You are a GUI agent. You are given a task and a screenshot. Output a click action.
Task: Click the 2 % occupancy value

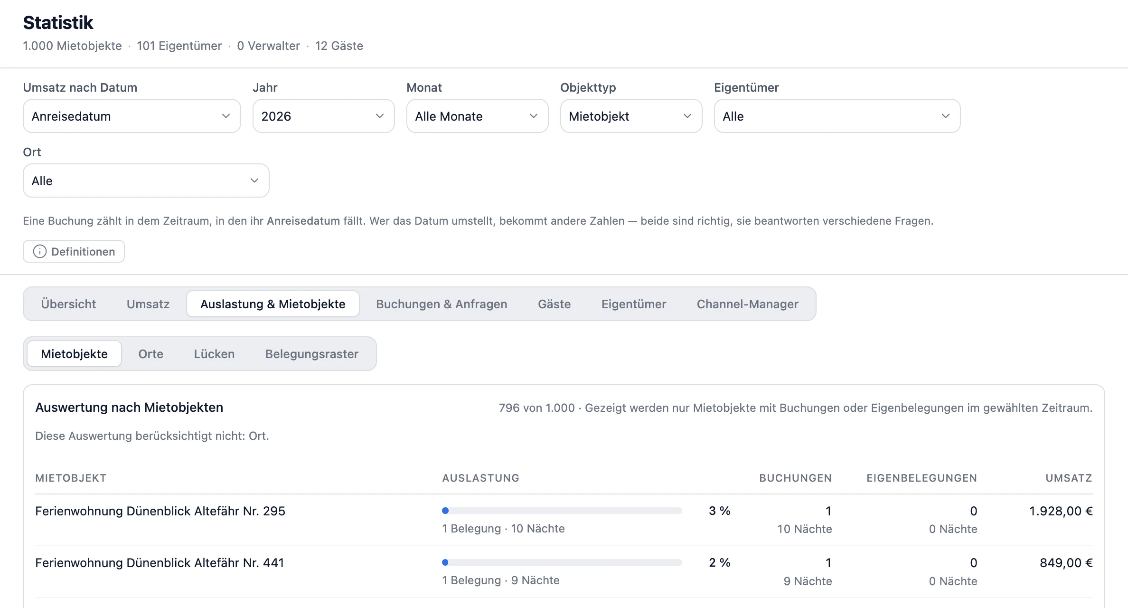(720, 563)
